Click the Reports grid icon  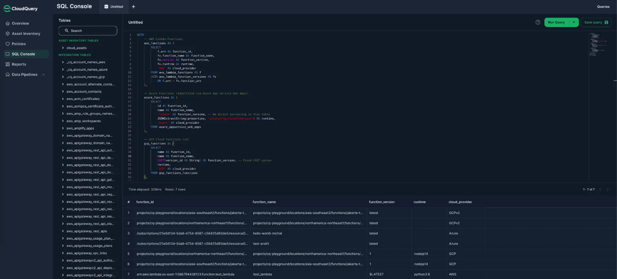pos(8,64)
